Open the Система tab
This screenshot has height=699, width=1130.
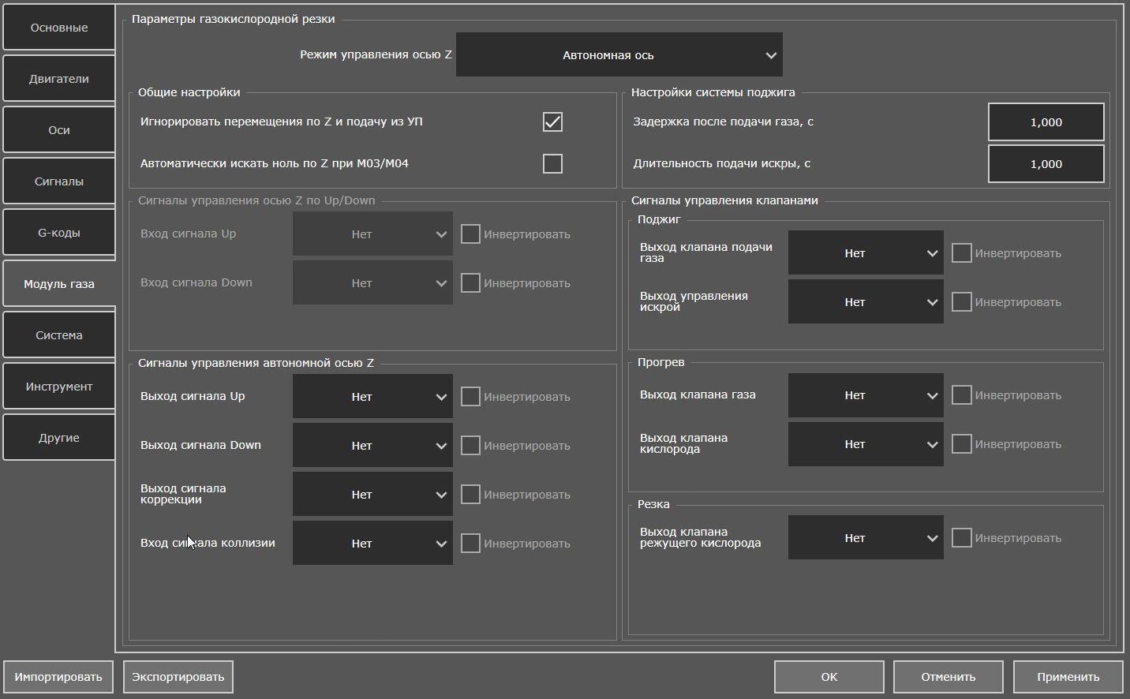coord(59,335)
